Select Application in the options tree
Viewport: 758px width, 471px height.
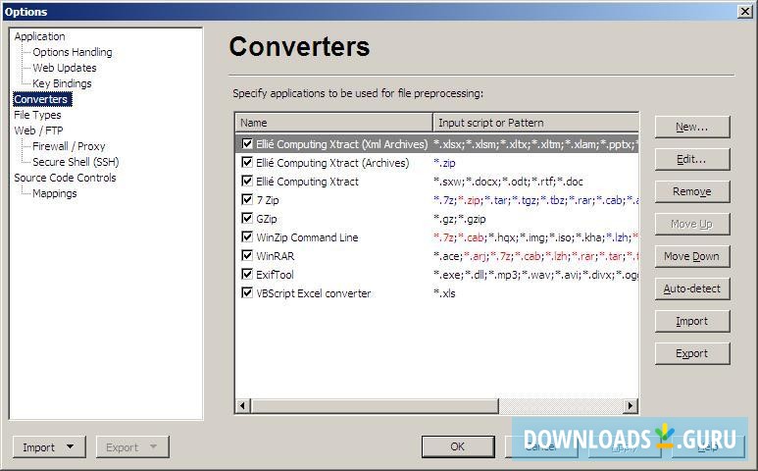39,36
